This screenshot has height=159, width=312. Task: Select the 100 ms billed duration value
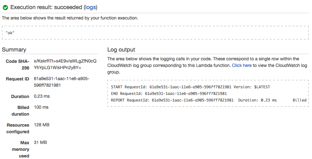(41, 107)
